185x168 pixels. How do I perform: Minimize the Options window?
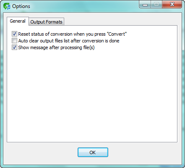click(145, 5)
